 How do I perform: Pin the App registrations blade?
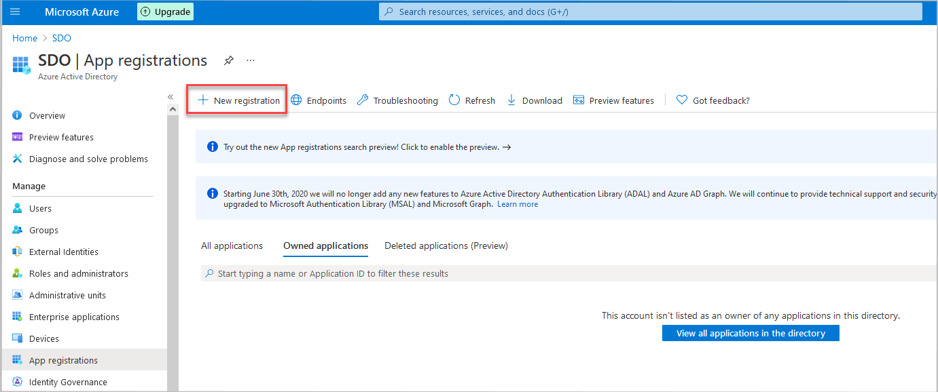[229, 60]
